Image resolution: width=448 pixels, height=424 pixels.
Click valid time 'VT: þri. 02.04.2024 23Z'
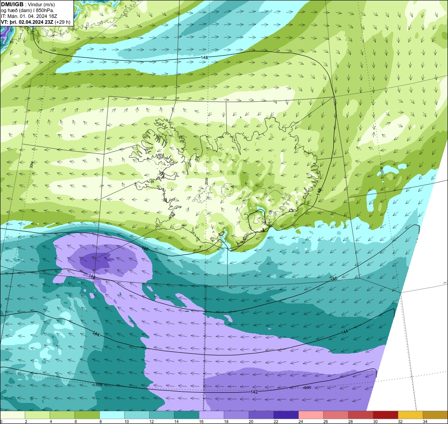(x=27, y=22)
